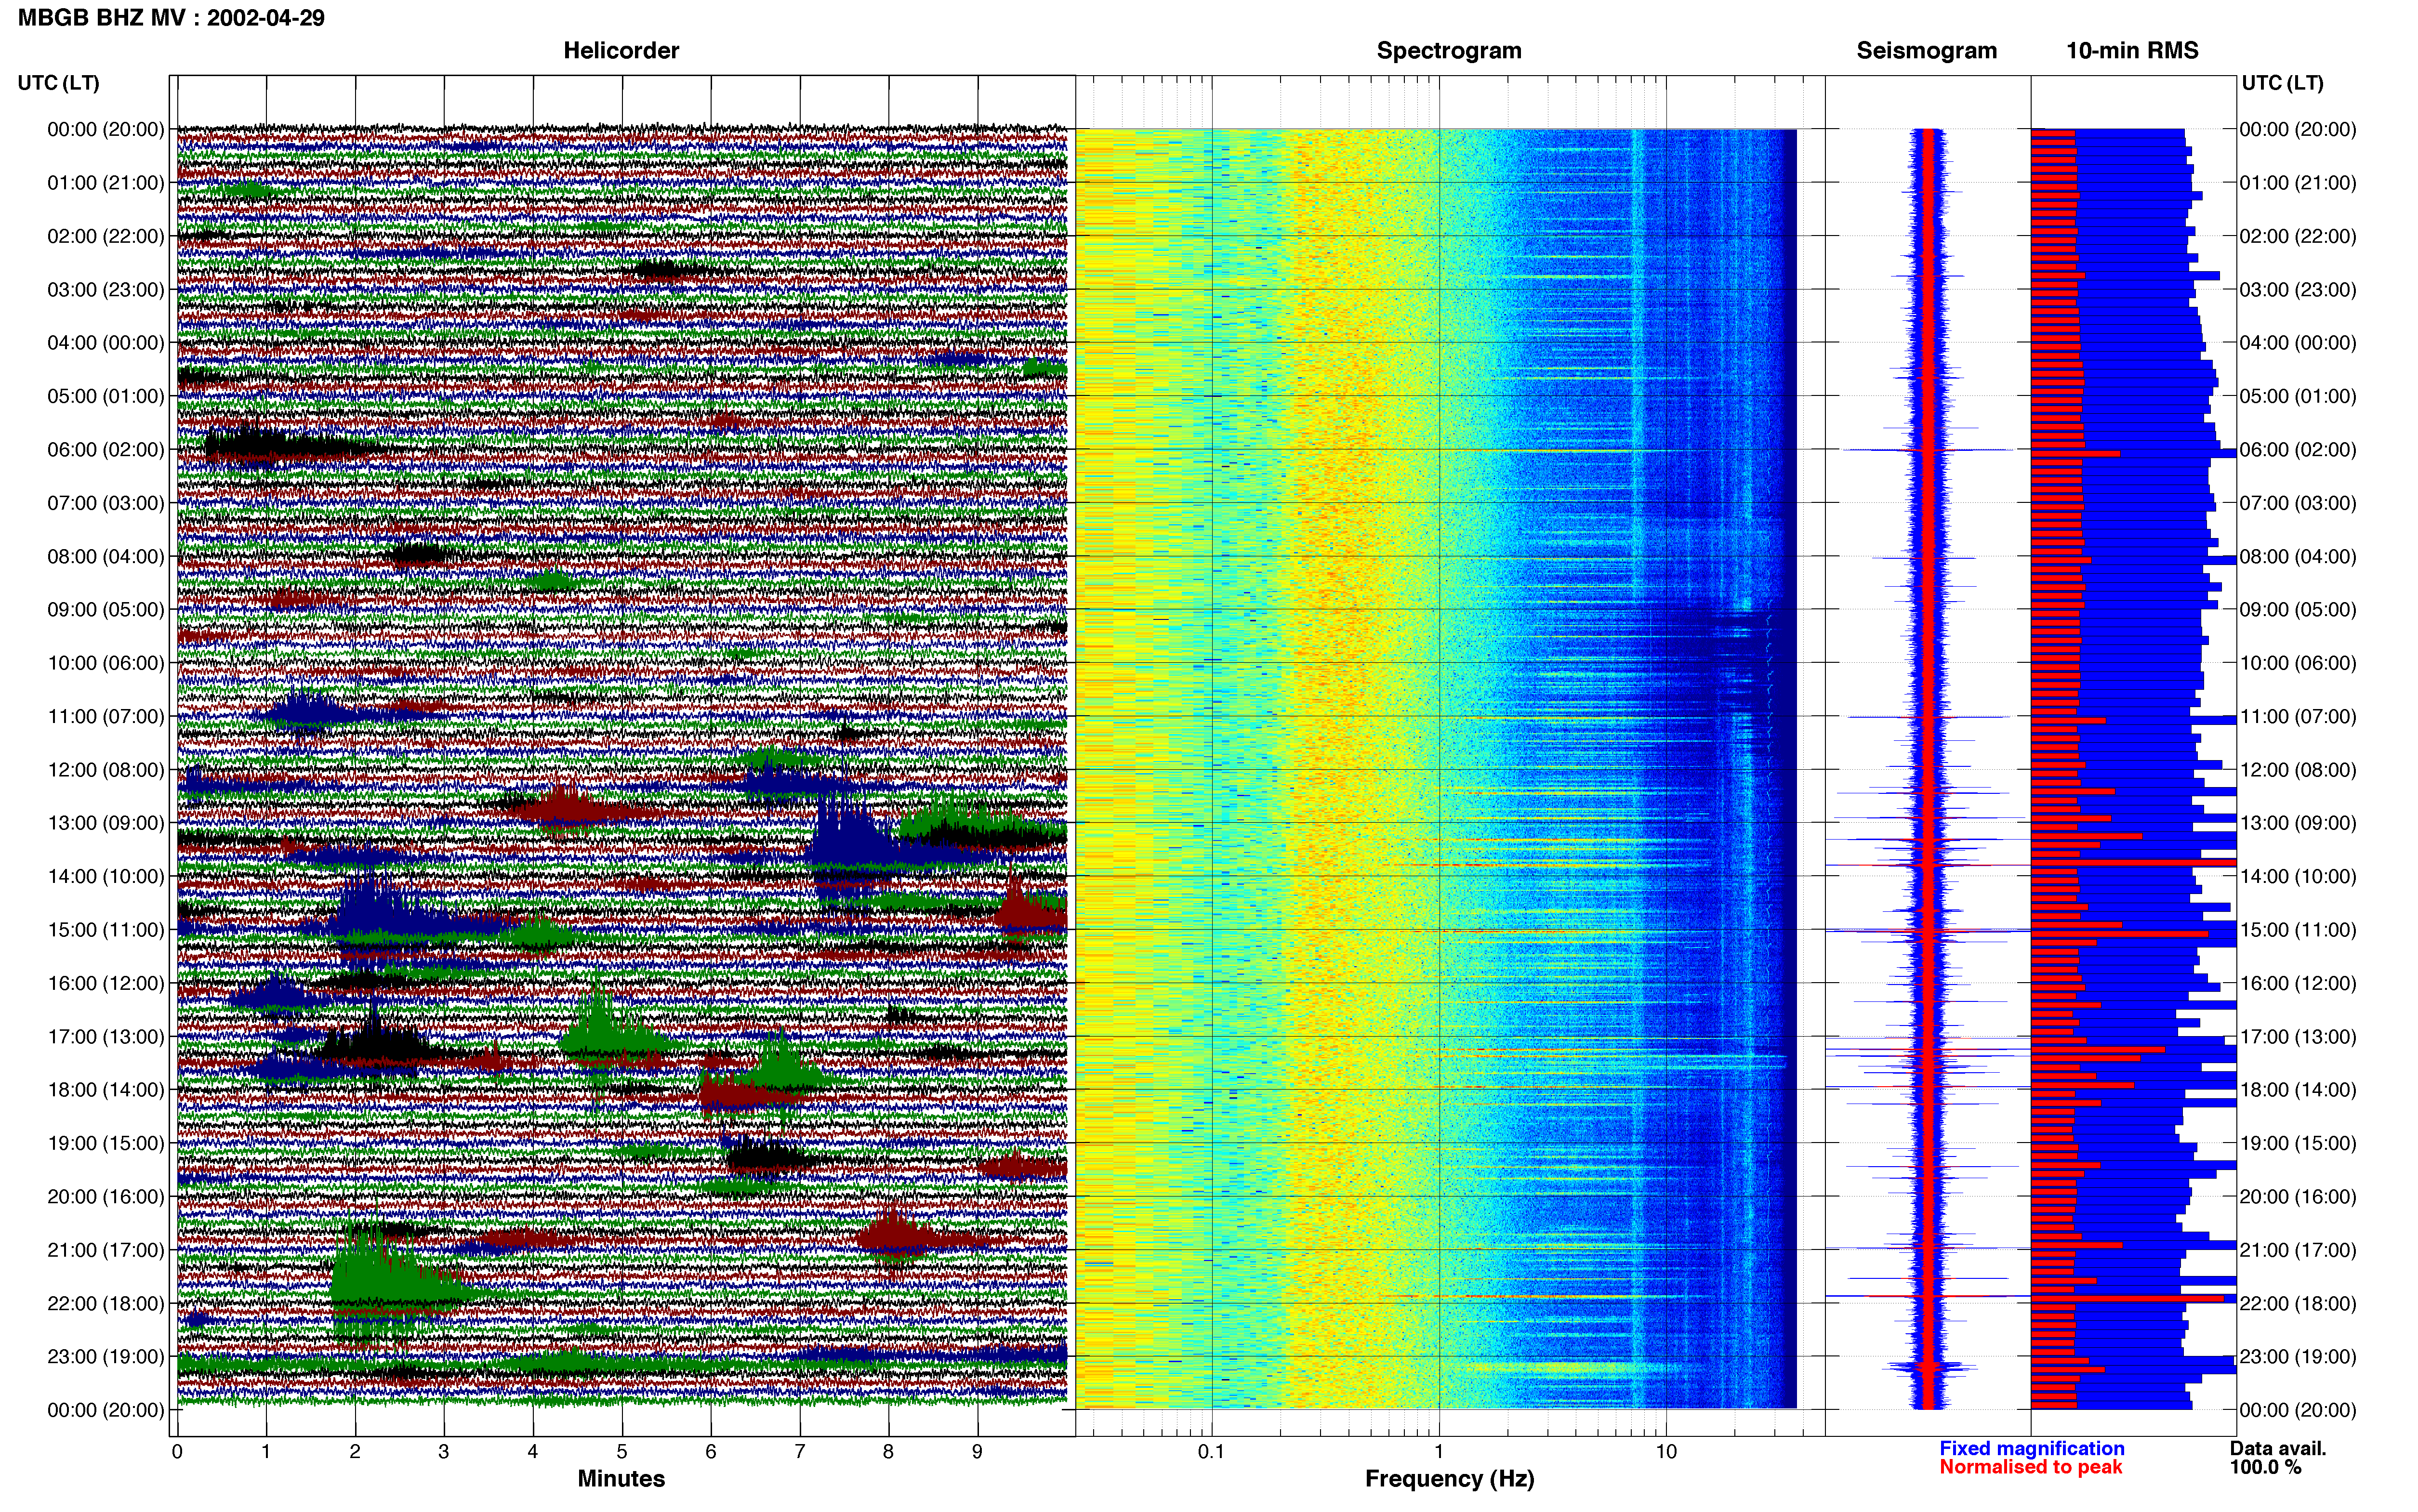Click left time label '08:00 (04:00)'
Image resolution: width=2418 pixels, height=1512 pixels.
106,556
